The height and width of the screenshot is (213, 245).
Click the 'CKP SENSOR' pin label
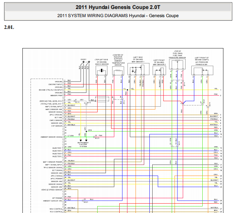(57, 126)
